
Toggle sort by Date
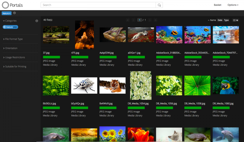[x=220, y=20]
